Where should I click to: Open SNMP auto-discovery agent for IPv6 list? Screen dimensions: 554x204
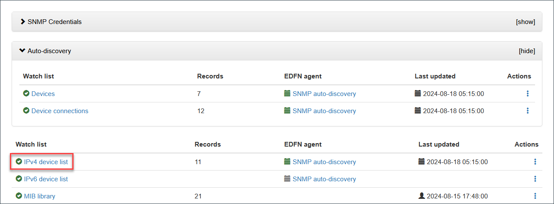click(x=324, y=179)
